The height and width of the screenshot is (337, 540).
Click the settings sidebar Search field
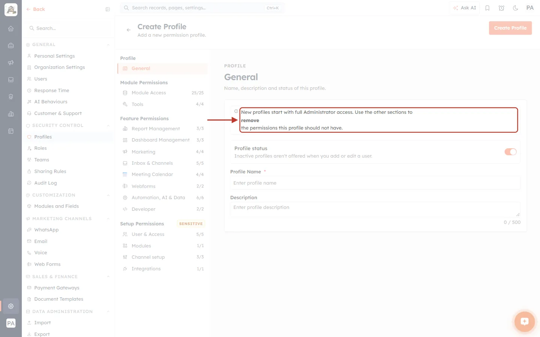68,28
